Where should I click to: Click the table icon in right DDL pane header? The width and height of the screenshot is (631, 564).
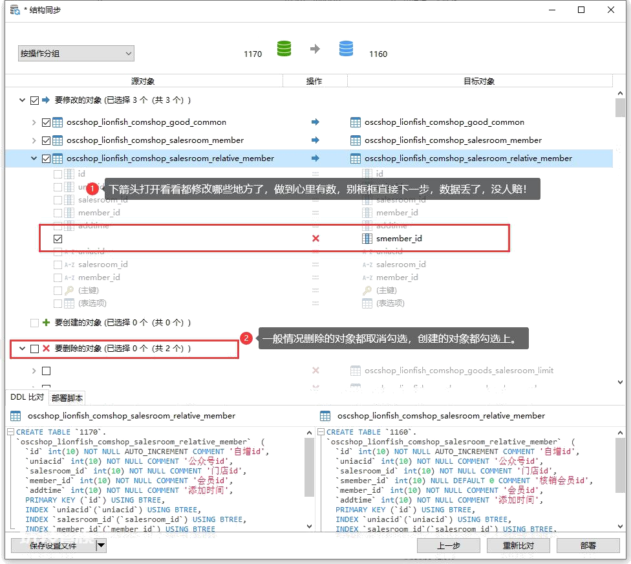(325, 416)
